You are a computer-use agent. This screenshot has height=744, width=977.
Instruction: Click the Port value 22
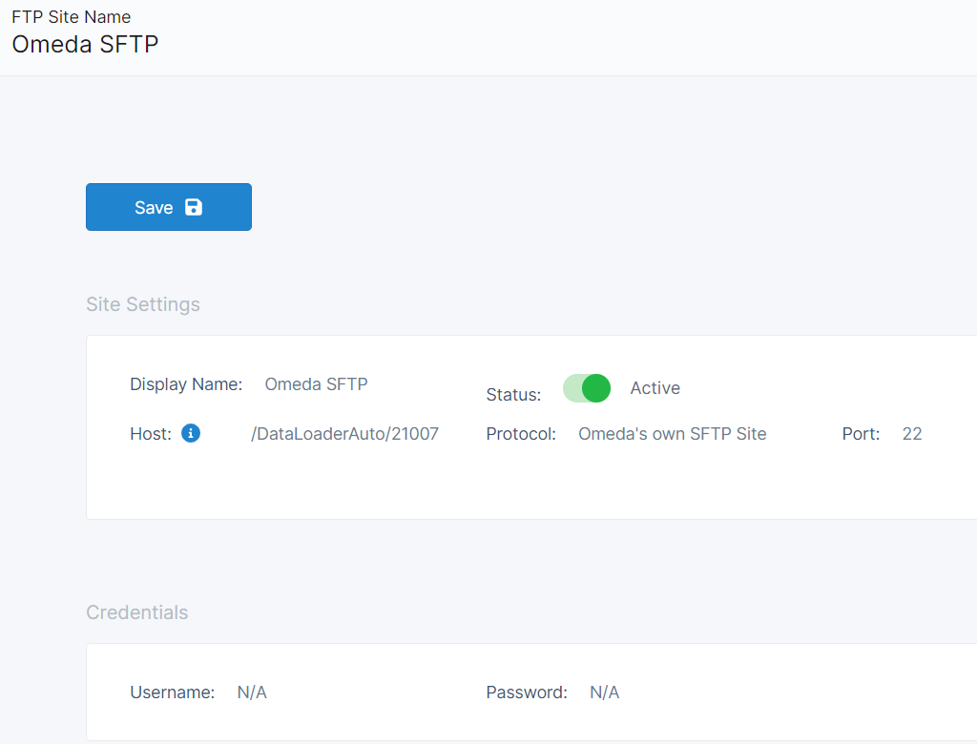[x=912, y=434]
